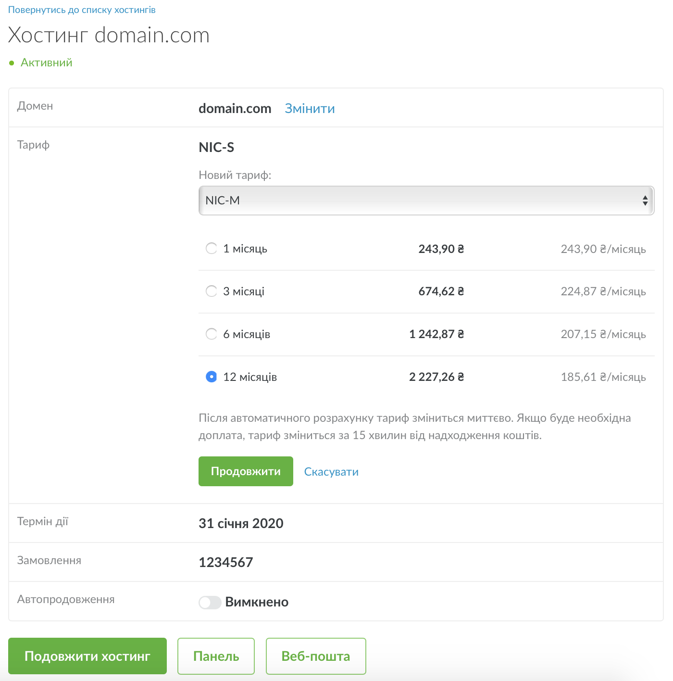Image resolution: width=673 pixels, height=681 pixels.
Task: Open Веб-пошта
Action: (316, 656)
